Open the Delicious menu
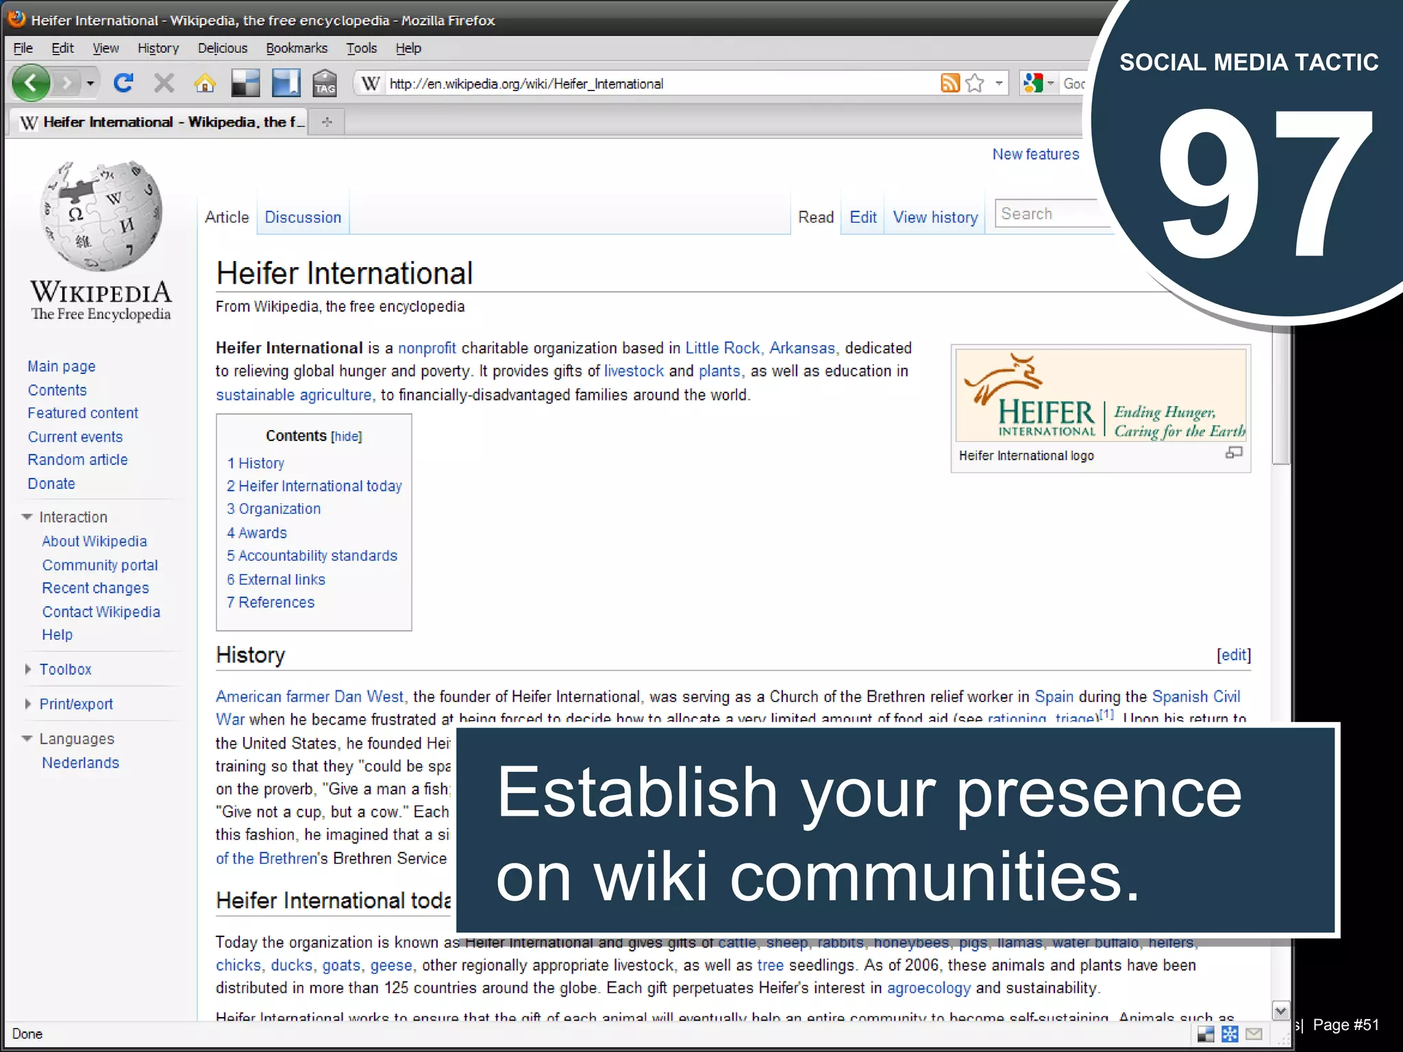 (x=223, y=48)
